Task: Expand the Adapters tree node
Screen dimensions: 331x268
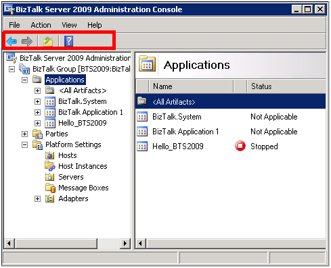Action: point(37,199)
